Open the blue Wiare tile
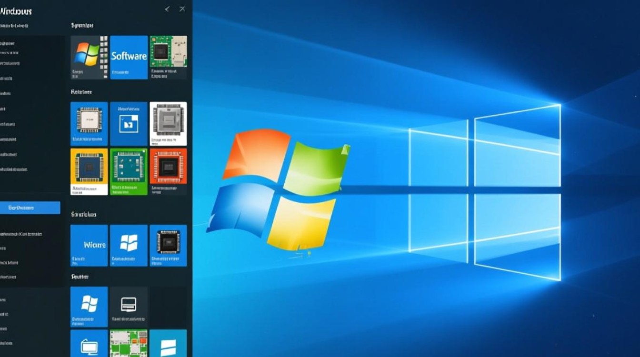 (89, 245)
